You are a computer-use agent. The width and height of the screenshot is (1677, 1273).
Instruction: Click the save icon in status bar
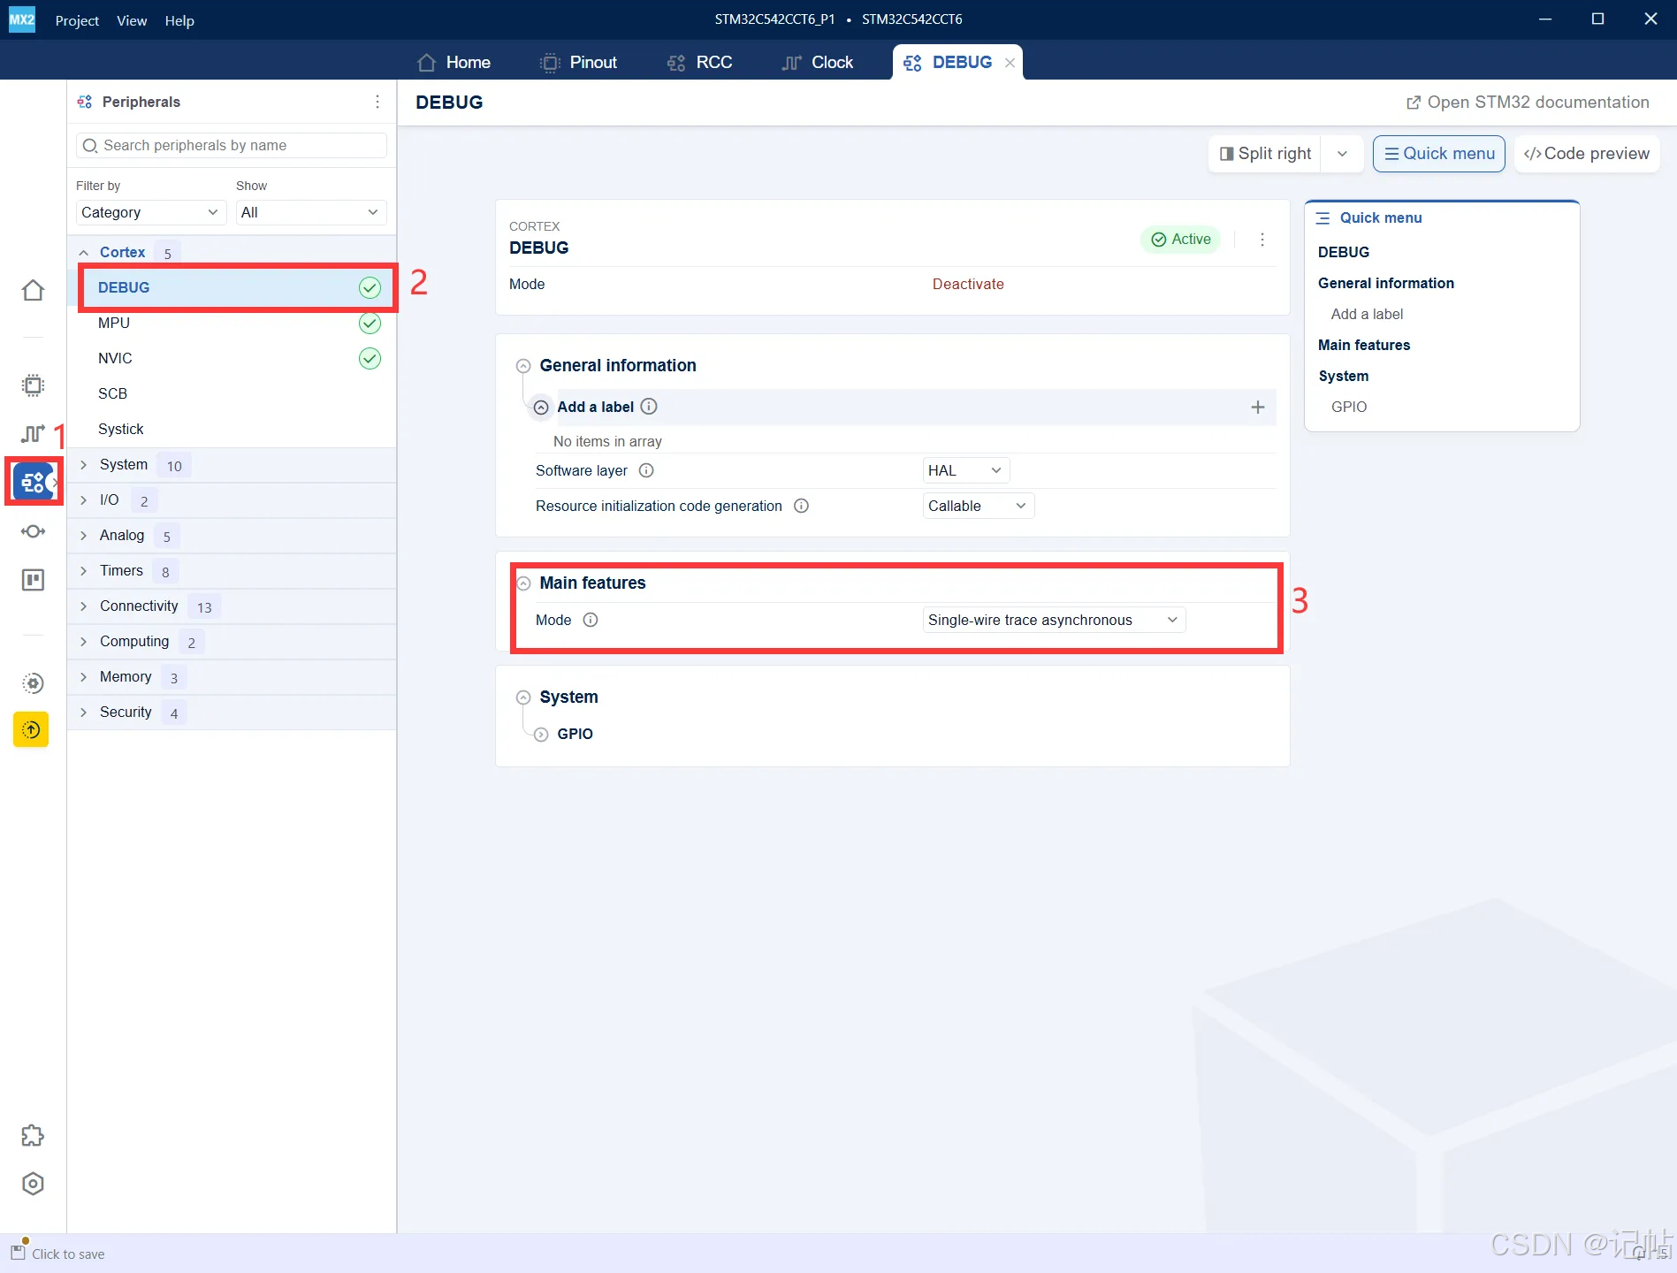point(18,1252)
